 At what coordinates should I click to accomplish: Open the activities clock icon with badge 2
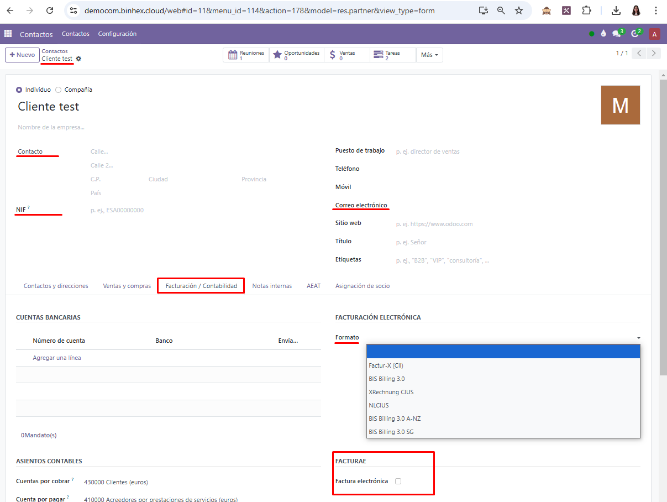pyautogui.click(x=636, y=33)
